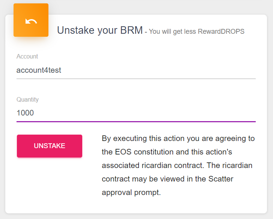Image resolution: width=273 pixels, height=219 pixels.
Task: Click the purple underline beneath Quantity
Action: pyautogui.click(x=136, y=121)
